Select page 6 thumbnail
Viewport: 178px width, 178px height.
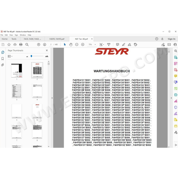[37, 111]
